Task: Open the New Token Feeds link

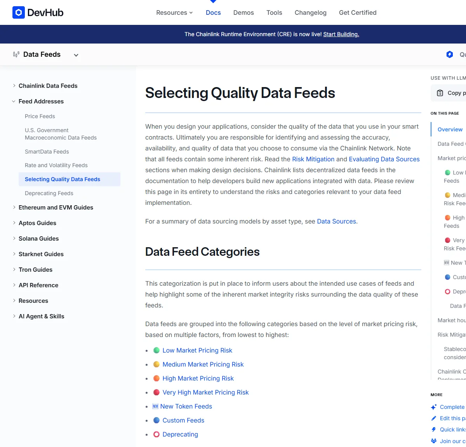Action: click(x=186, y=406)
